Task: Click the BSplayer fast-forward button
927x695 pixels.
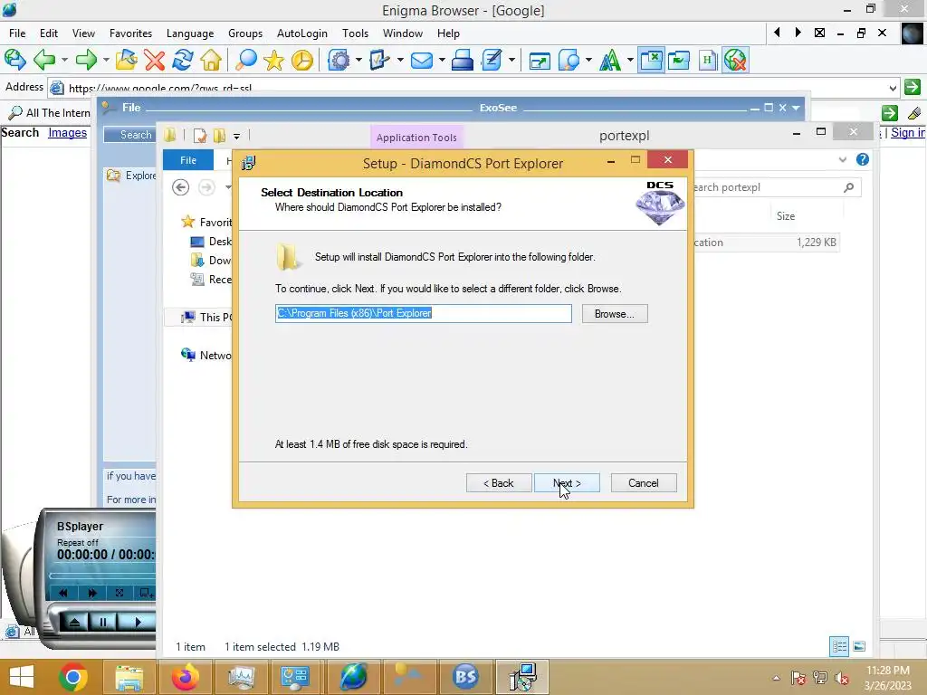Action: pos(91,593)
